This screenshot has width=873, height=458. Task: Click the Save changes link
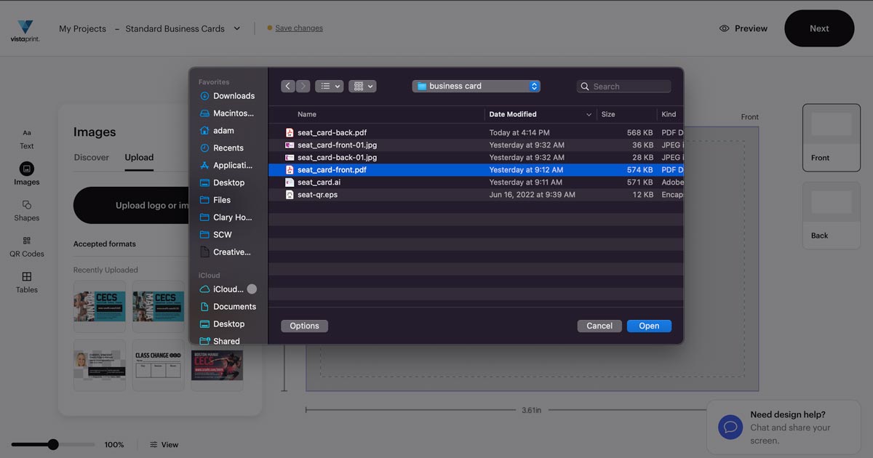(298, 28)
